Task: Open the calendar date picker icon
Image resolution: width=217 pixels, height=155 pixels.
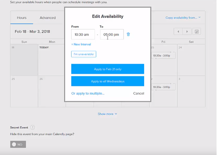Action: click(197, 32)
